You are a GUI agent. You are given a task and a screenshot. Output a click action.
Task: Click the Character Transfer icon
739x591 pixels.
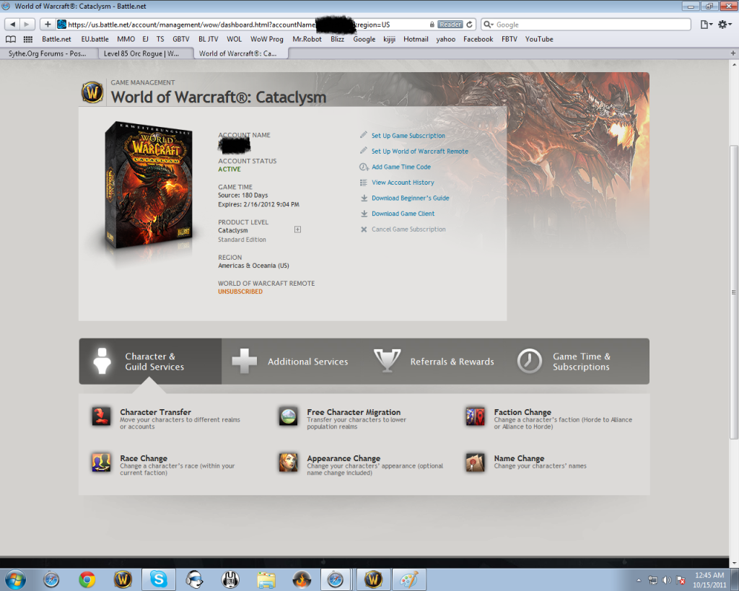101,416
